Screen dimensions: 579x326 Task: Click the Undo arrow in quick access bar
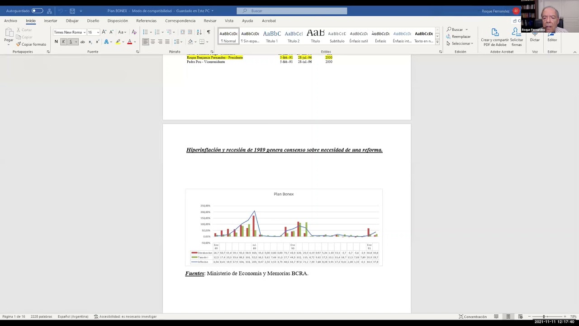(x=61, y=11)
